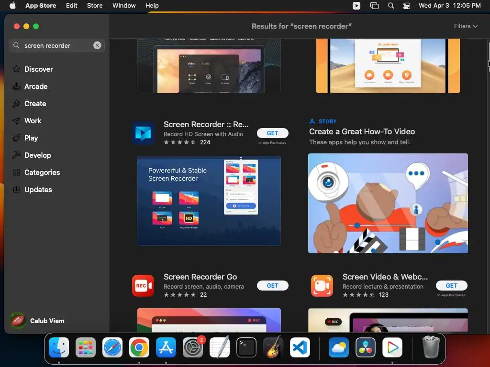Open Calub Viem account profile
The width and height of the screenshot is (490, 367).
(x=37, y=321)
